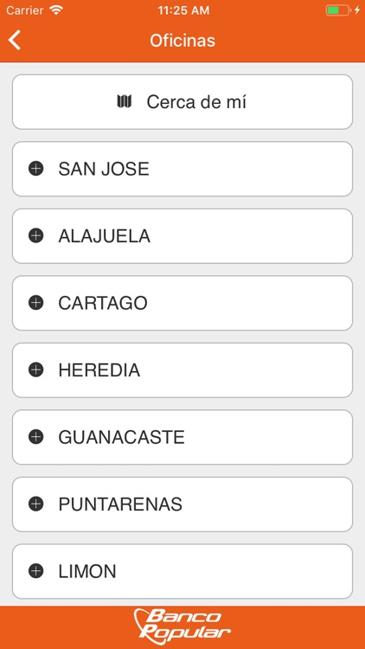The image size is (365, 649).
Task: Expand the HEREDIA offices list
Action: (x=182, y=370)
